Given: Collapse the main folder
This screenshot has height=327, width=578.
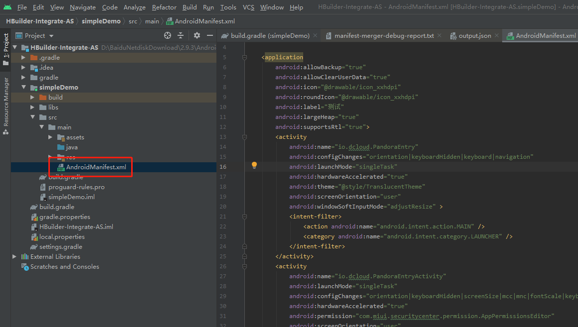Looking at the screenshot, I should point(42,127).
